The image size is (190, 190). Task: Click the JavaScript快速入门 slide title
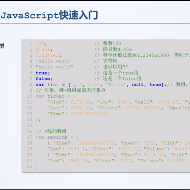pos(49,15)
